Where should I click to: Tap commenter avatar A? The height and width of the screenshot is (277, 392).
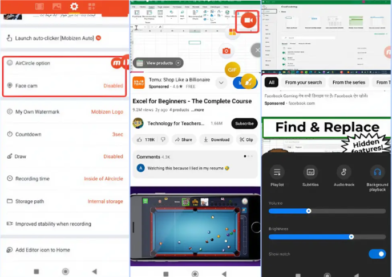tap(141, 168)
